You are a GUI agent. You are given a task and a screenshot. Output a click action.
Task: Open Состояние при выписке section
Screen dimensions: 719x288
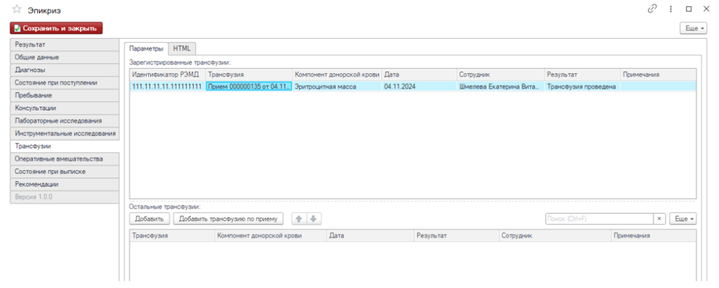tap(64, 171)
